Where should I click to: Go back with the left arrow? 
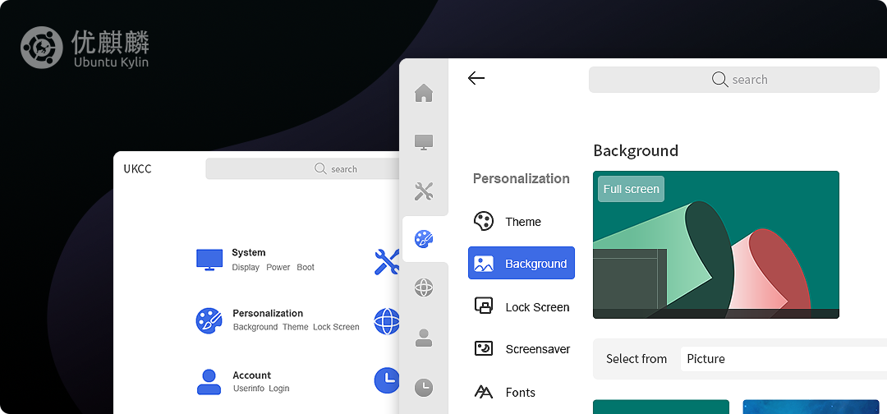click(x=476, y=78)
